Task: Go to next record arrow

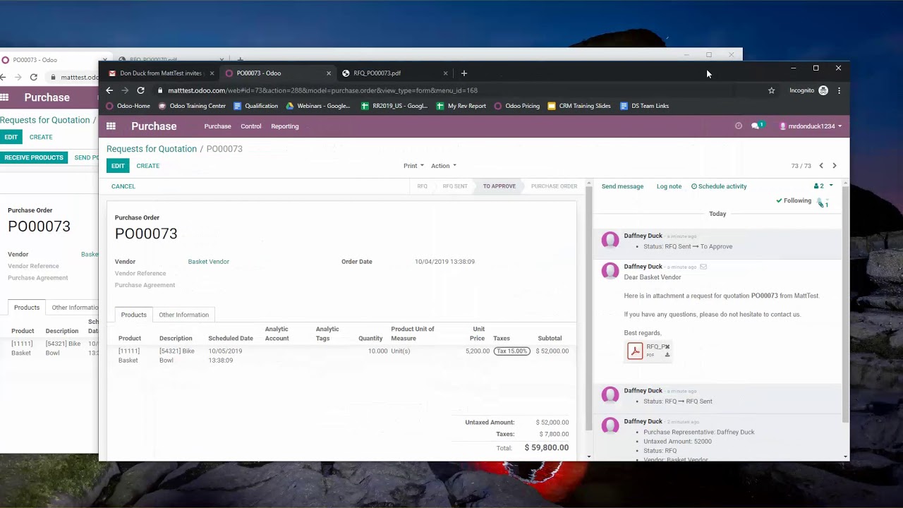Action: pyautogui.click(x=834, y=166)
